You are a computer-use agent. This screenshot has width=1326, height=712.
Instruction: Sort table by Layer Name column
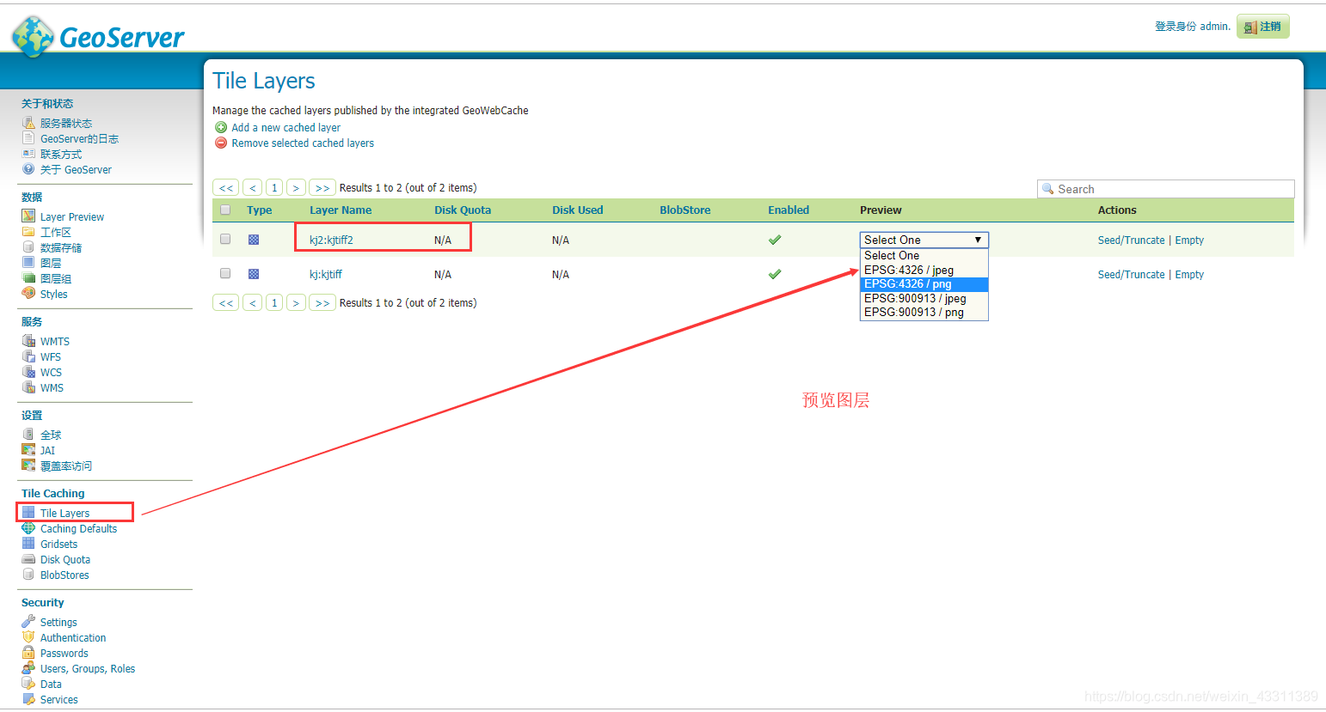341,210
